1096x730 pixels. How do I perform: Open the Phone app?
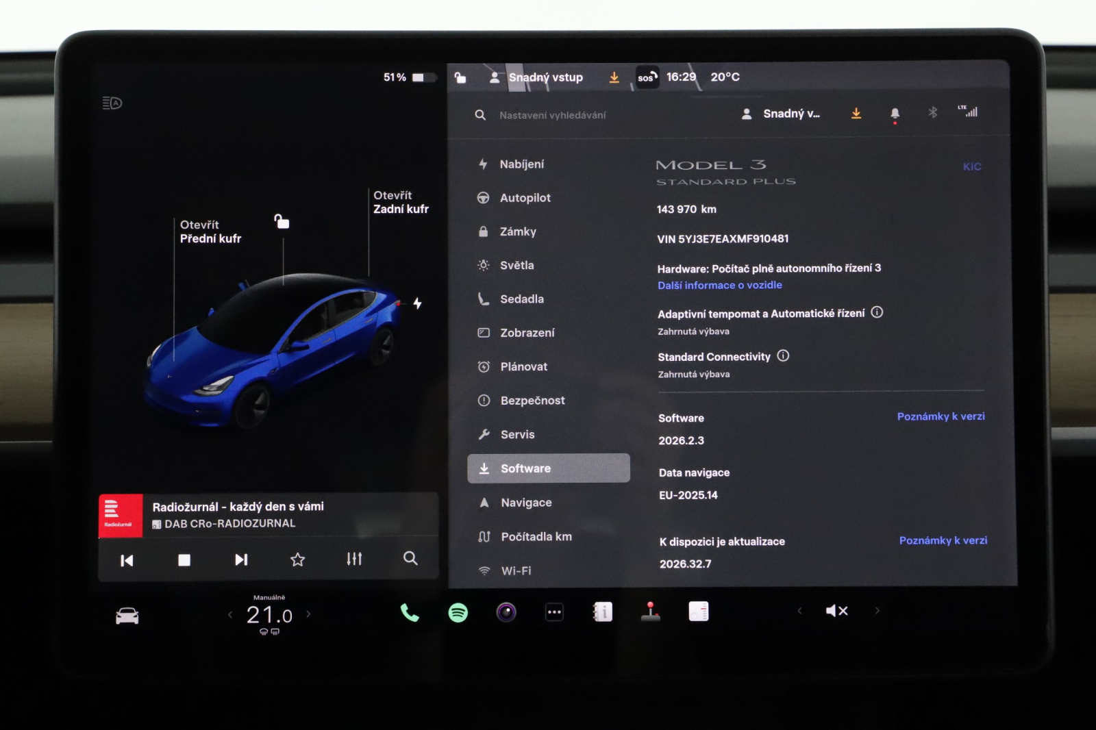pyautogui.click(x=410, y=612)
